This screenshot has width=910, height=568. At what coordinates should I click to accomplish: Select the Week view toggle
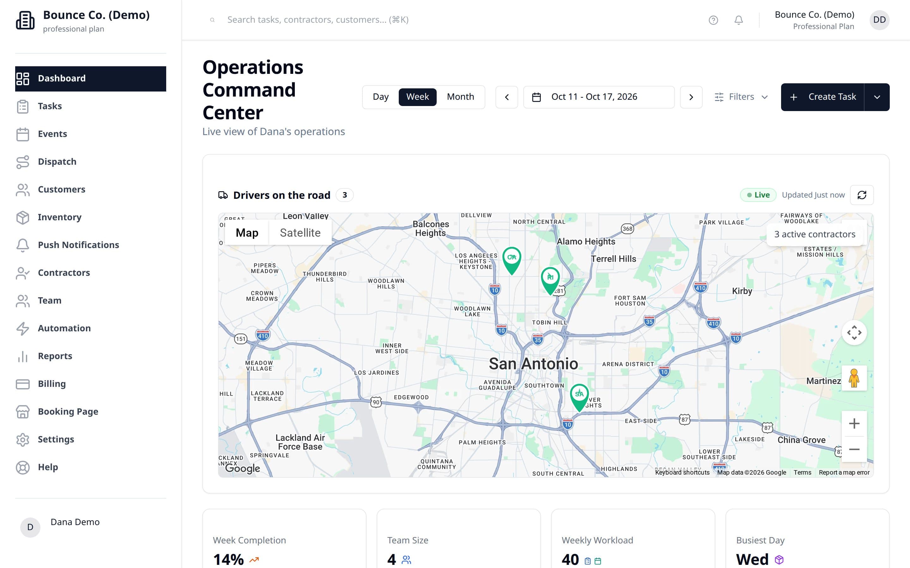point(417,97)
